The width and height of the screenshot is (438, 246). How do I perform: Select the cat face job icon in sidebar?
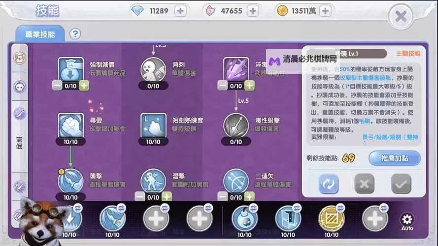[x=20, y=58]
